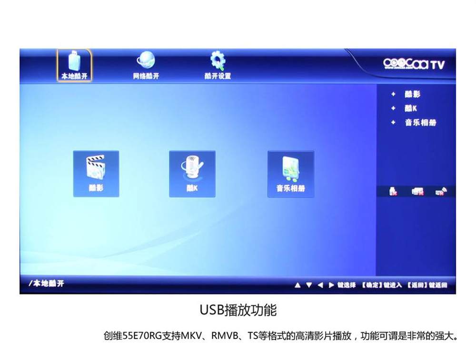476x357 pixels.
Task: Launch the 酷K microphone karaoke tile
Action: click(192, 173)
